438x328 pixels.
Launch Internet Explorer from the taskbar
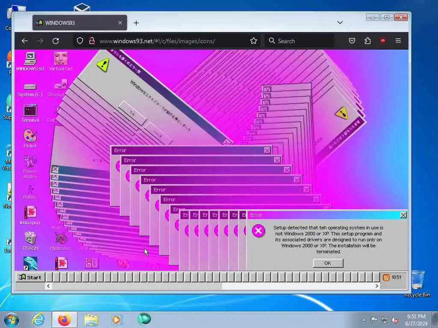tap(38, 319)
